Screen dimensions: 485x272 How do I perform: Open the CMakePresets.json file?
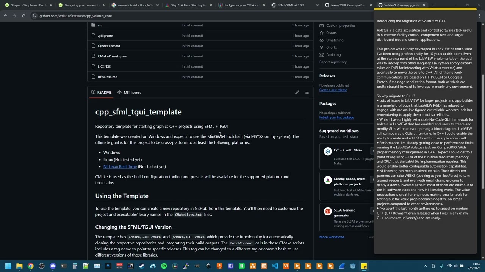112,56
